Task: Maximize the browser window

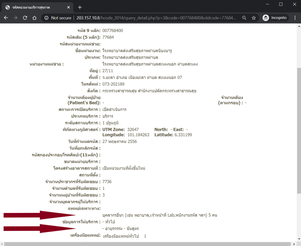Action: coord(281,4)
